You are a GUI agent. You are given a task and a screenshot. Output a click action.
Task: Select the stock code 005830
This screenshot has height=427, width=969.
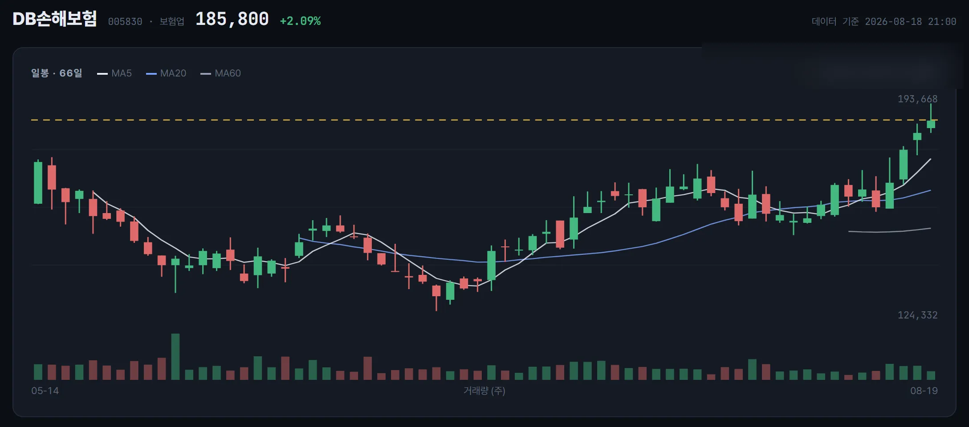point(125,21)
